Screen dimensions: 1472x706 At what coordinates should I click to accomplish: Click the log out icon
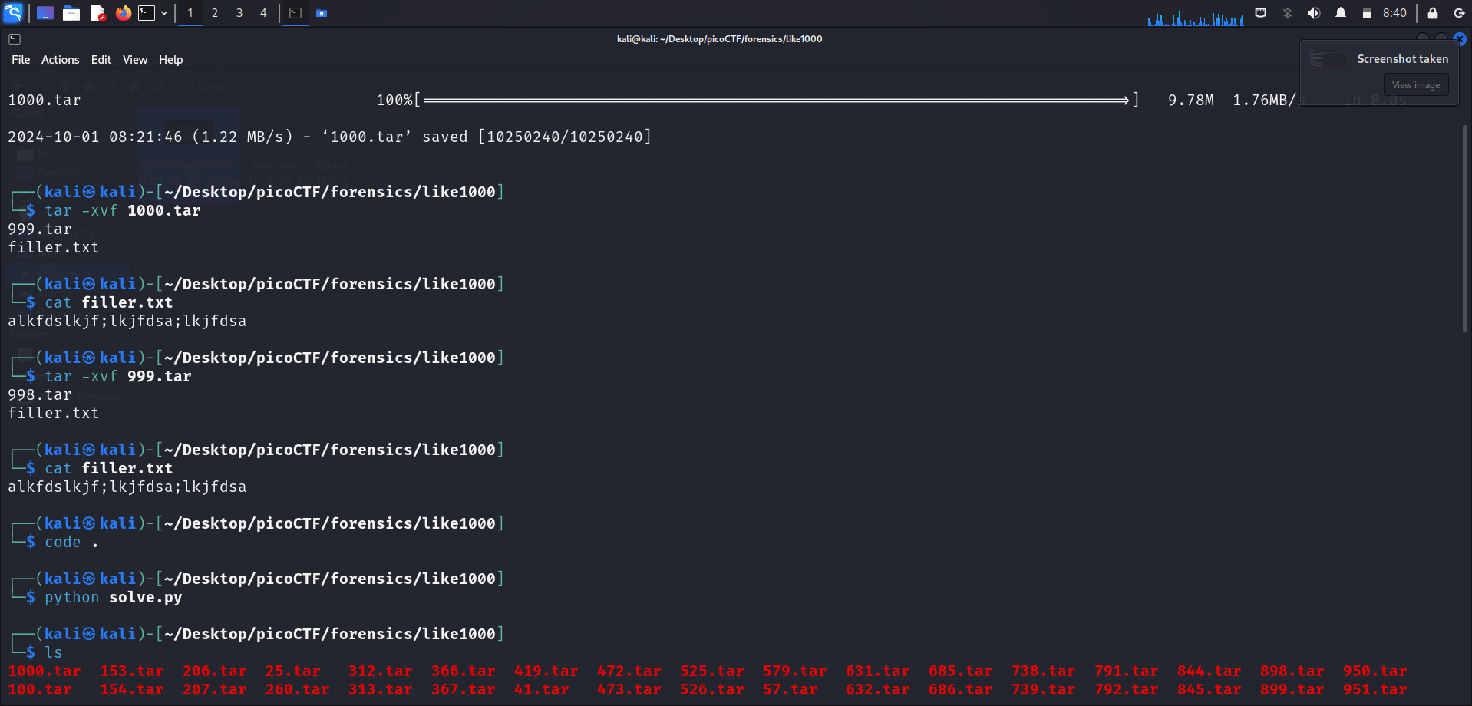point(1459,13)
